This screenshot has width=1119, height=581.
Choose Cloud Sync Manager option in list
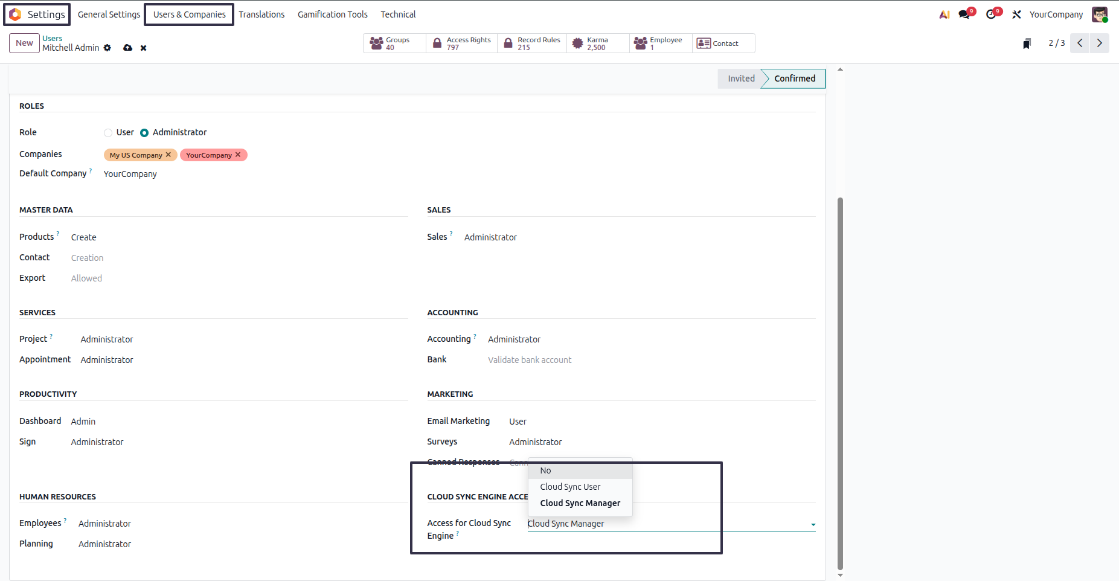580,503
